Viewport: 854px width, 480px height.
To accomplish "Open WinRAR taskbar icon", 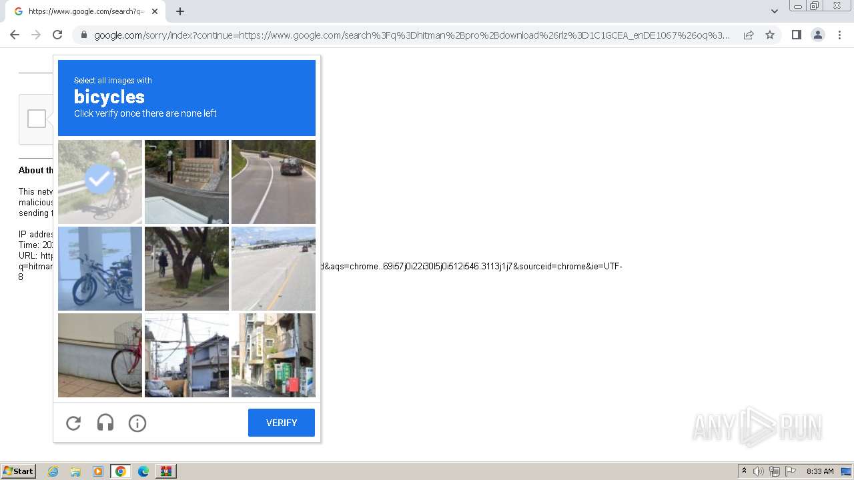I will pos(166,471).
